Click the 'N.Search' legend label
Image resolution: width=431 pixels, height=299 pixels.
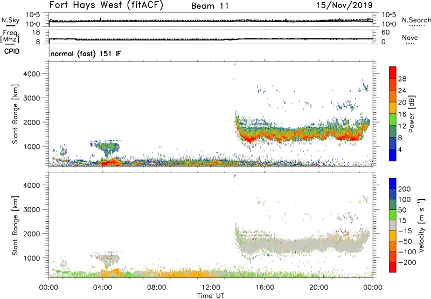pyautogui.click(x=416, y=20)
